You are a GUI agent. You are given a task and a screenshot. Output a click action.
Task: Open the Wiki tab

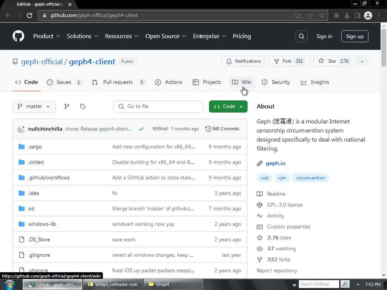(241, 82)
